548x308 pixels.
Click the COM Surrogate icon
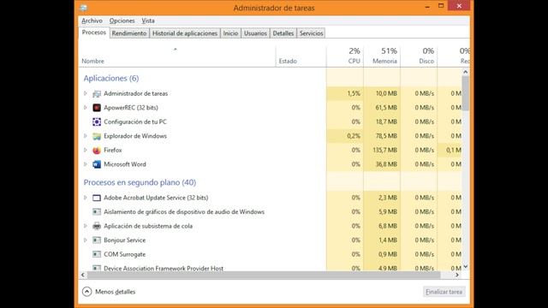(97, 254)
